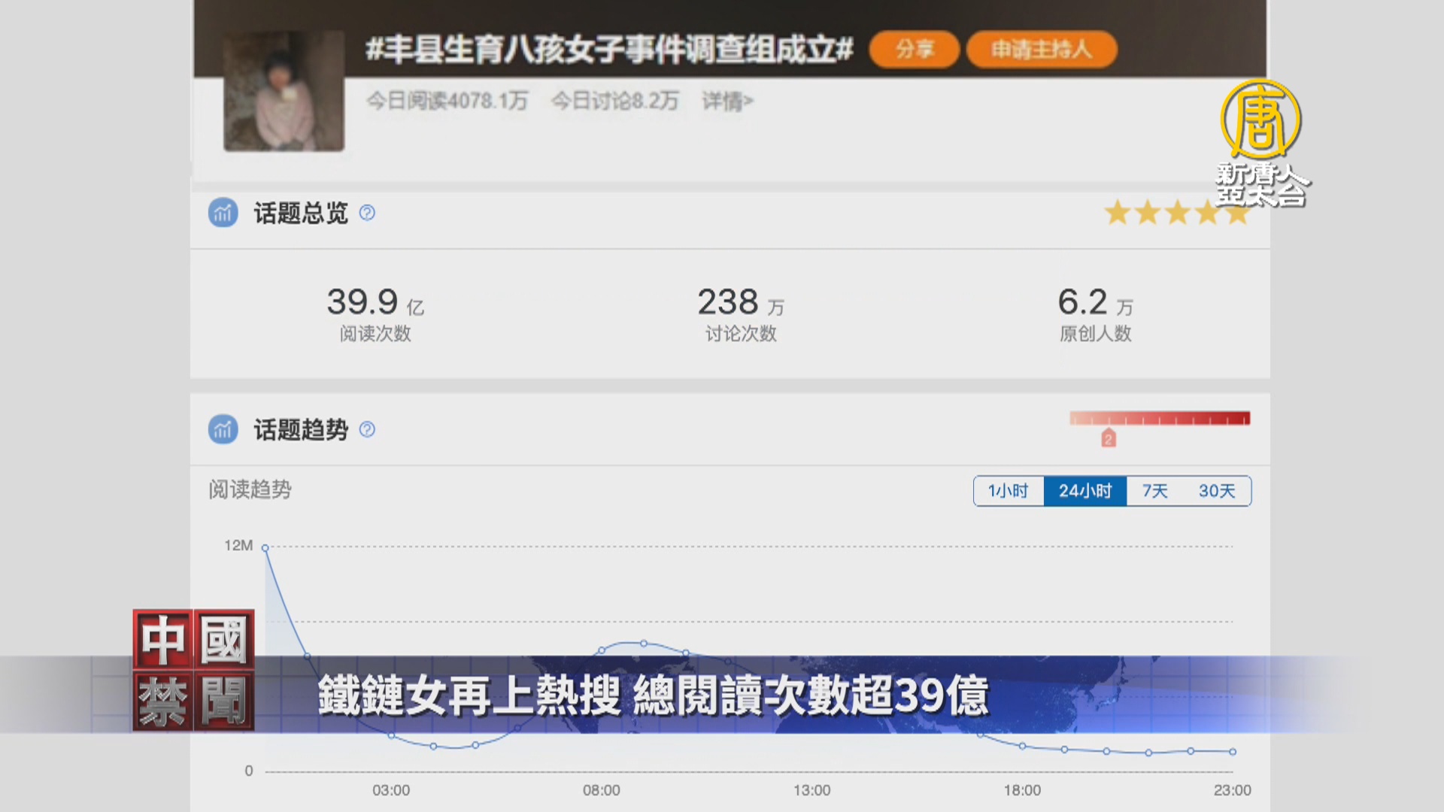Image resolution: width=1444 pixels, height=812 pixels.
Task: Expand the 详情> details link
Action: (x=727, y=101)
